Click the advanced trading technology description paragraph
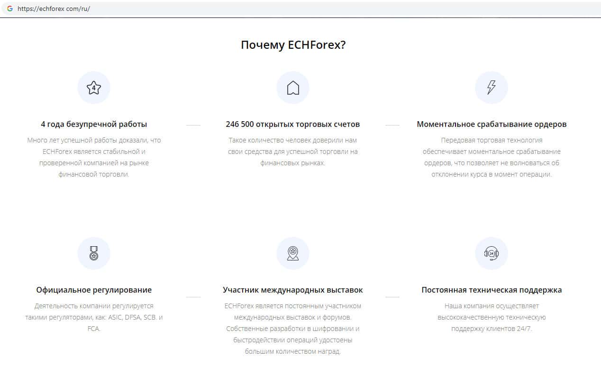The height and width of the screenshot is (375, 601). pos(492,157)
